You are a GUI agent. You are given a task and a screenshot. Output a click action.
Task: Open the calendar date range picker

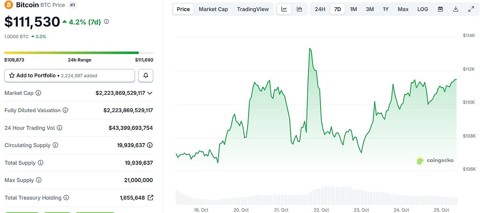click(x=440, y=9)
